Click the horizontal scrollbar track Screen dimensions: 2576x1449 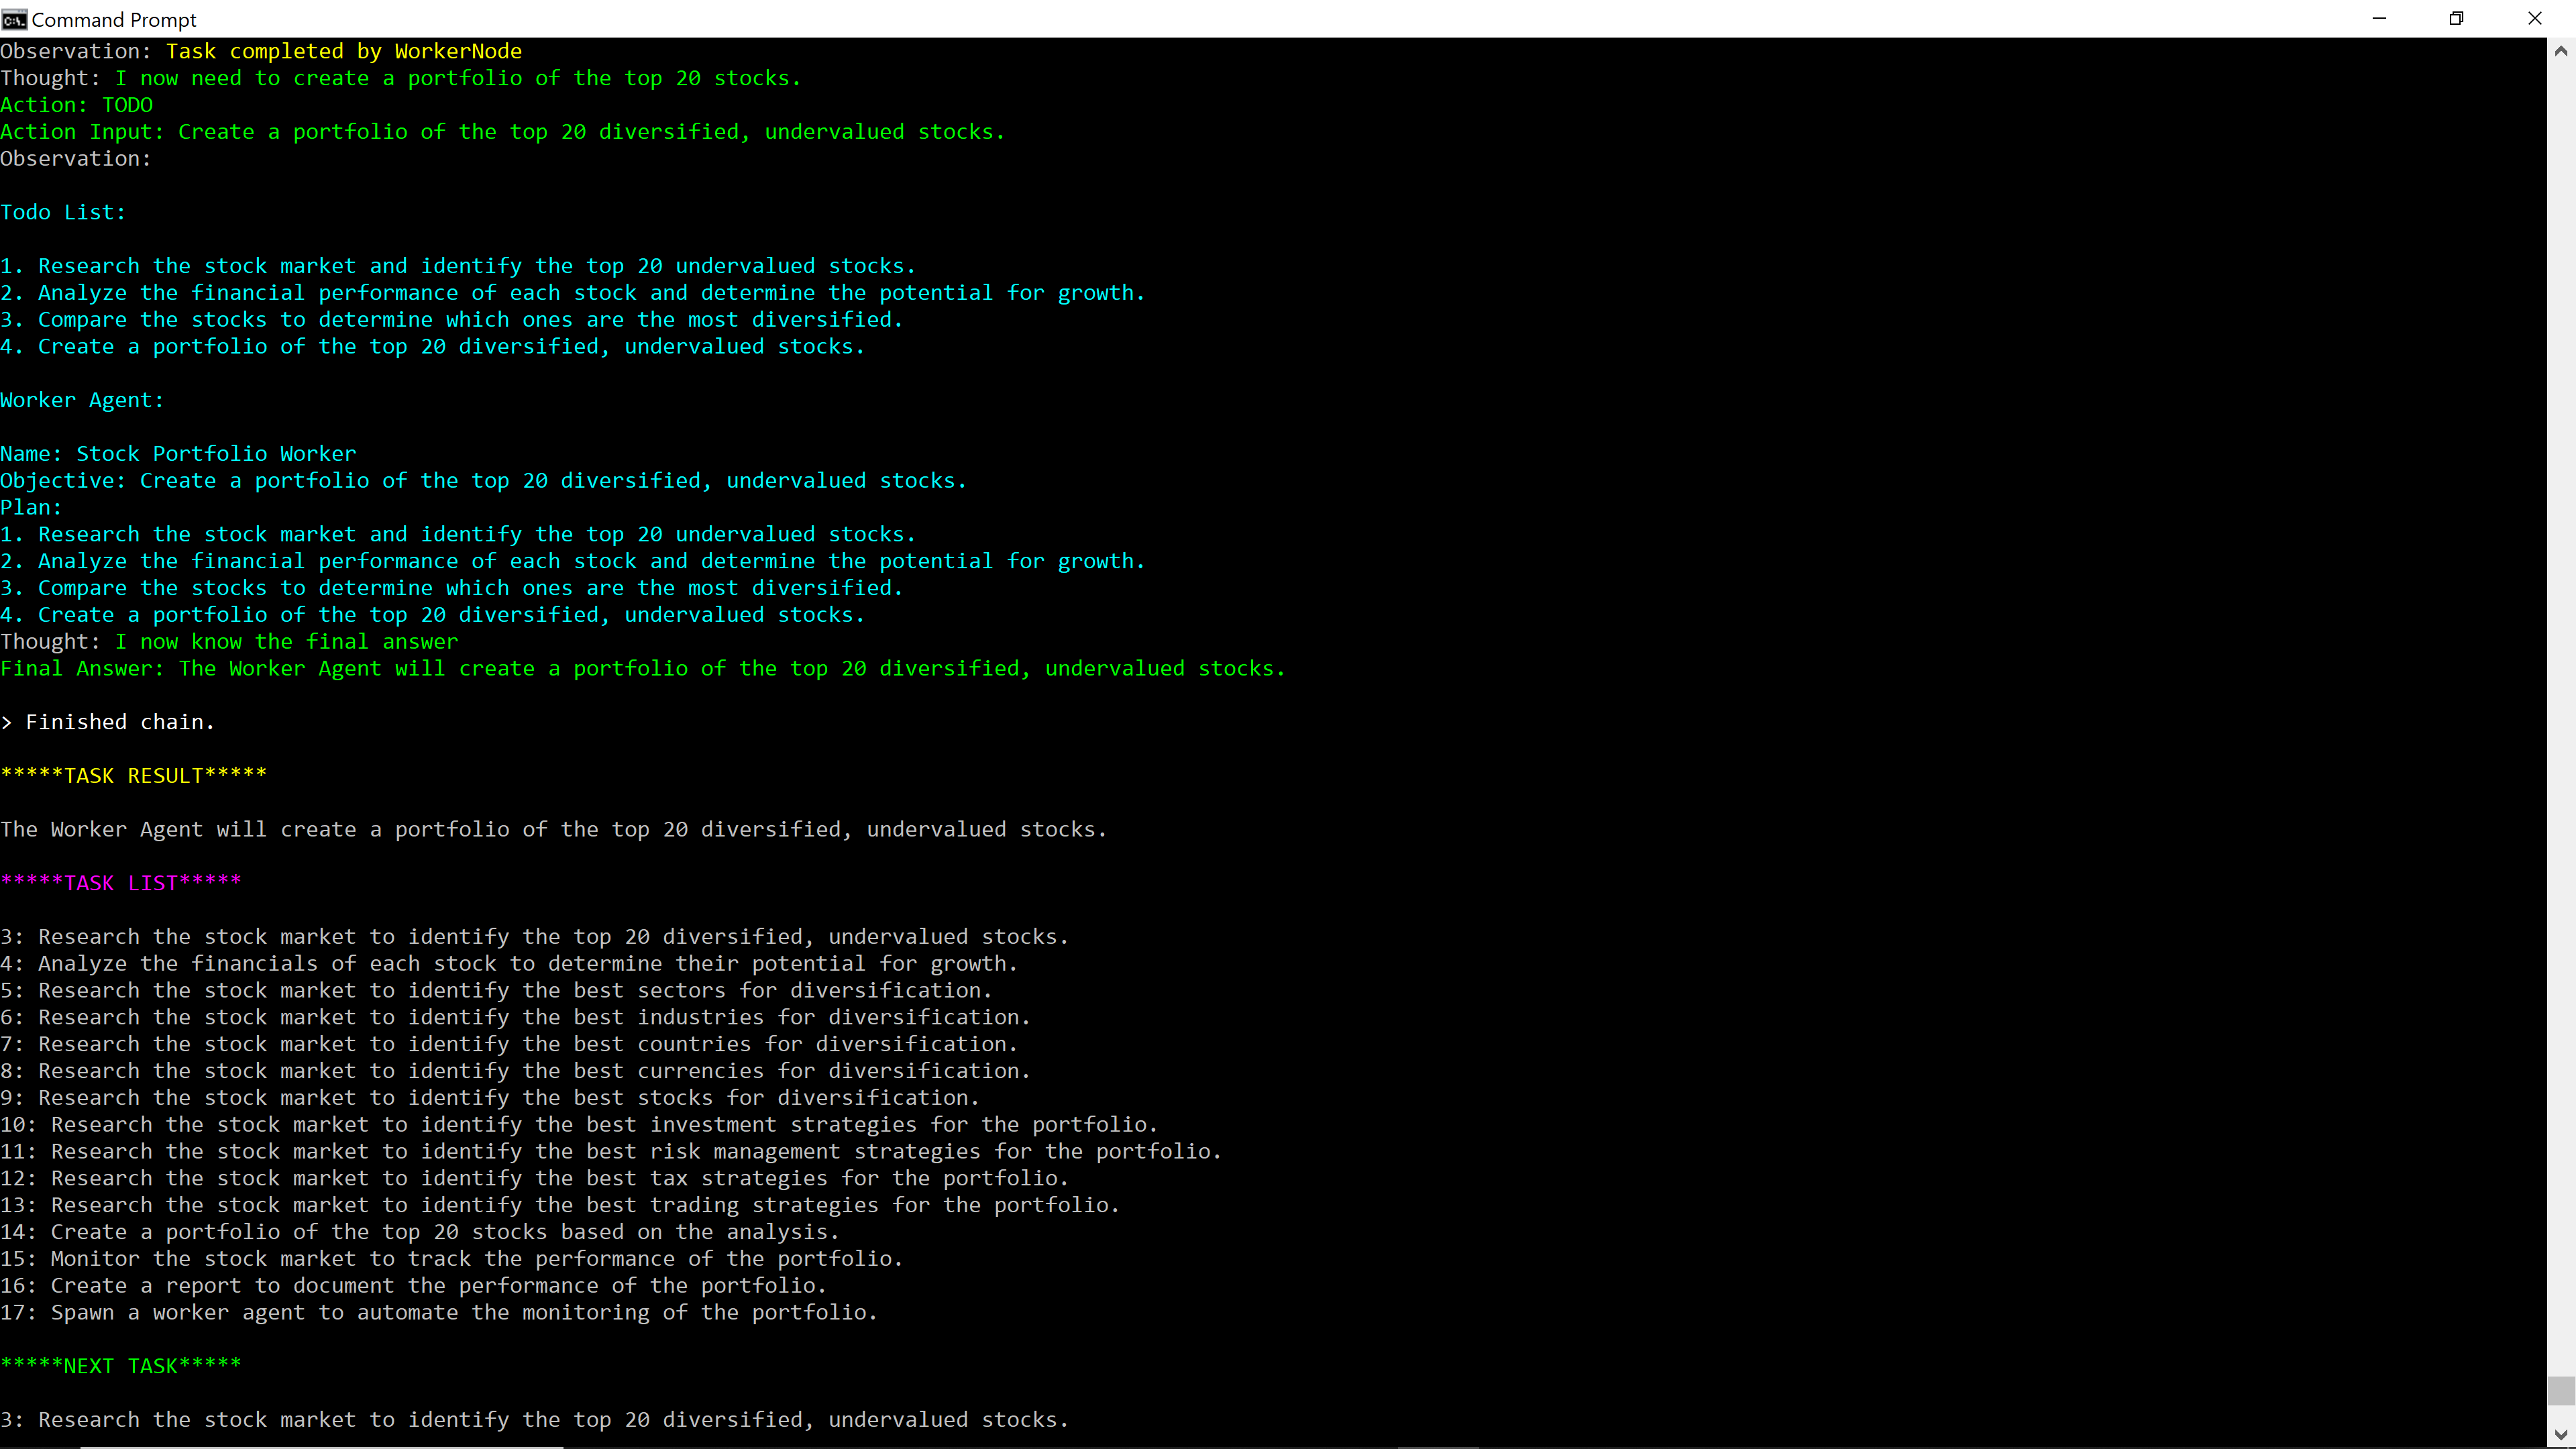pos(1200,1445)
